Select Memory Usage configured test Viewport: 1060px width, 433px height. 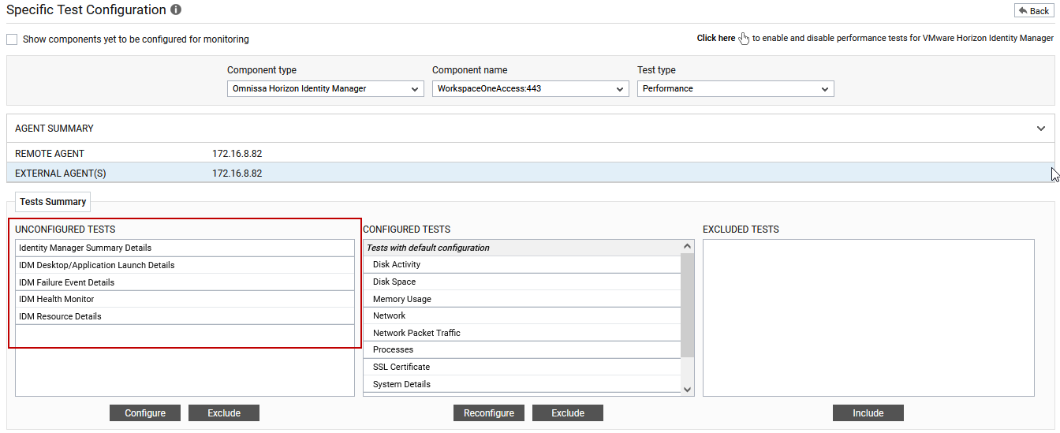522,299
